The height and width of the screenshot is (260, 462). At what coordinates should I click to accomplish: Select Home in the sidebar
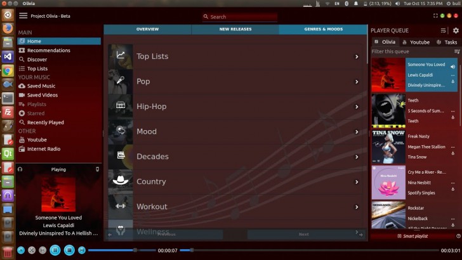tap(59, 41)
